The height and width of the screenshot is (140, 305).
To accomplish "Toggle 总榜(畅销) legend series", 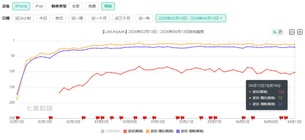I will (x=110, y=131).
